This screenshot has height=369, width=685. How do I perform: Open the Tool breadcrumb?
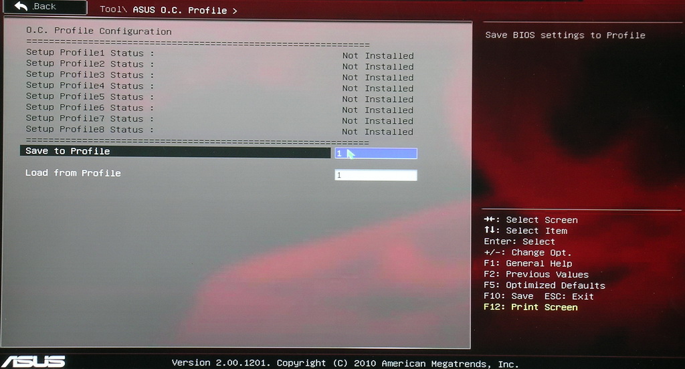[112, 9]
